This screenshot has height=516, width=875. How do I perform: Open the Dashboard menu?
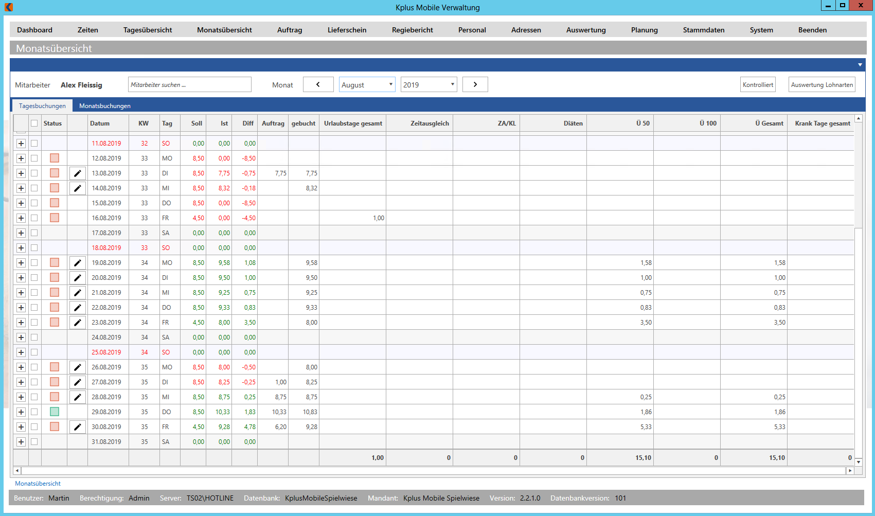(34, 30)
